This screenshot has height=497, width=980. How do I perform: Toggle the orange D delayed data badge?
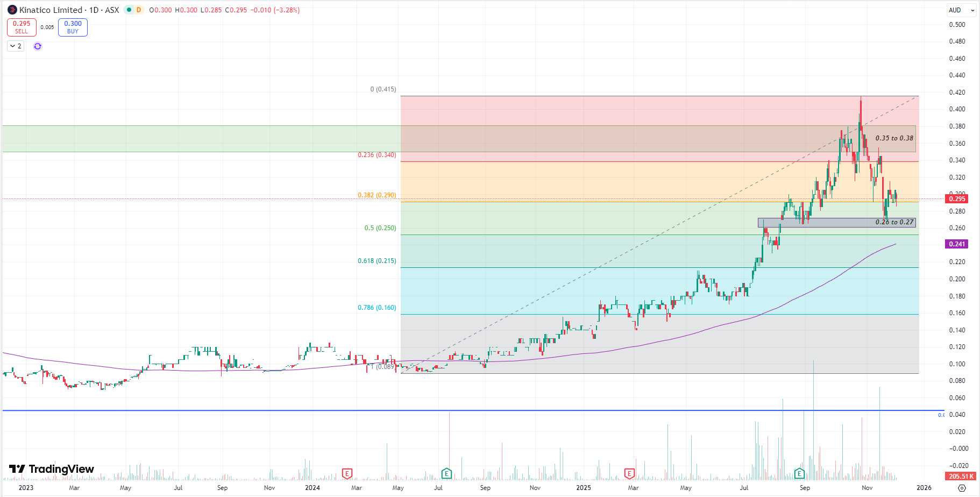139,10
